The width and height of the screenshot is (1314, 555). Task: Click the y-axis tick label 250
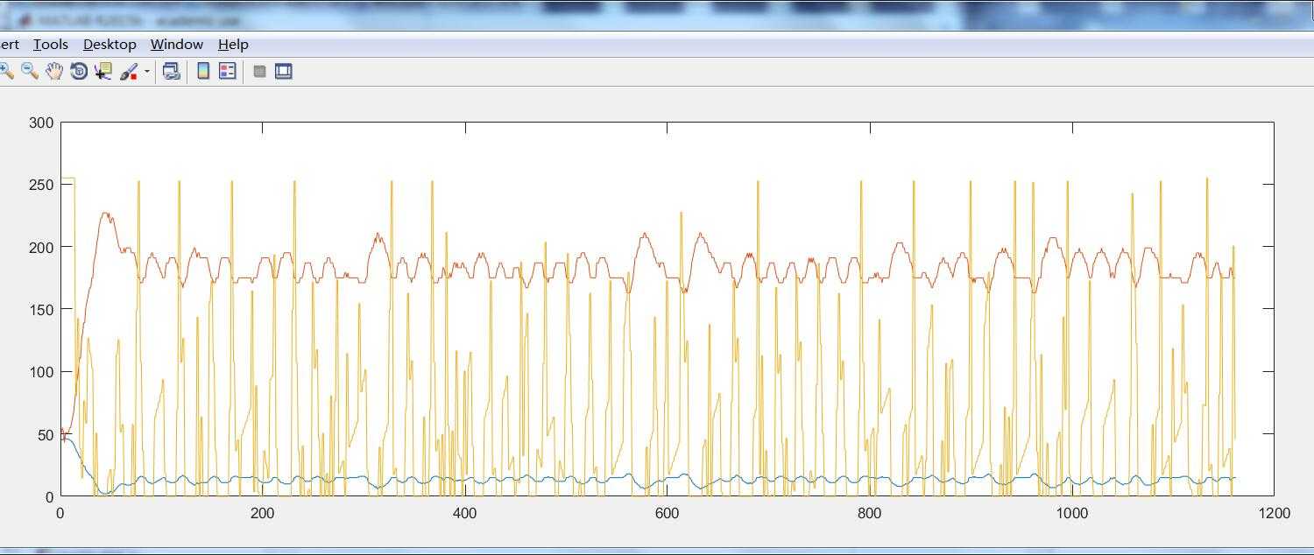pyautogui.click(x=41, y=186)
